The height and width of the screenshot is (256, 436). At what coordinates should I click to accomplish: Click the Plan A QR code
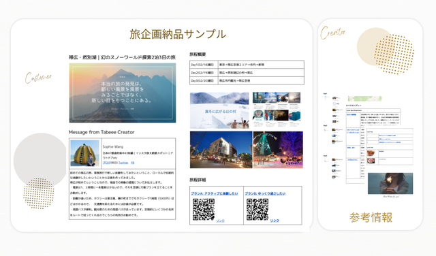tap(204, 209)
